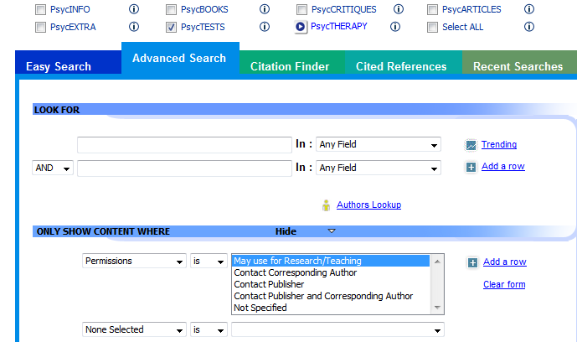
Task: Check the PsycINFO database checkbox
Action: (x=40, y=9)
